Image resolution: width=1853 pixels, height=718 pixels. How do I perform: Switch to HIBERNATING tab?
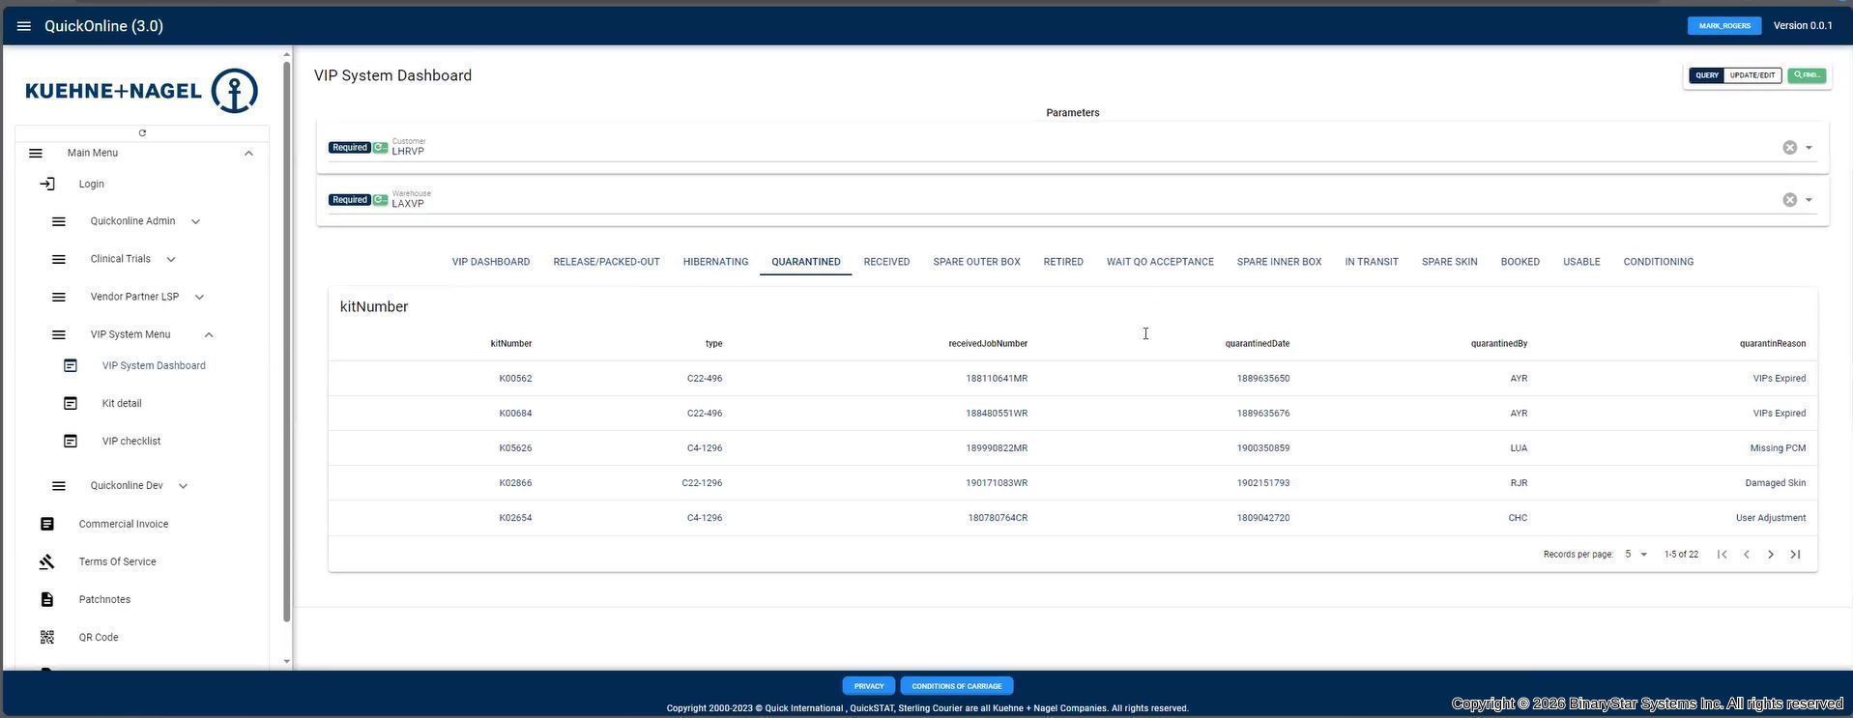click(x=715, y=262)
